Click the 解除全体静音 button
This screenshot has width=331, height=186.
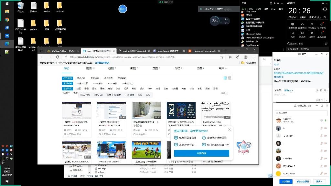pos(303,181)
